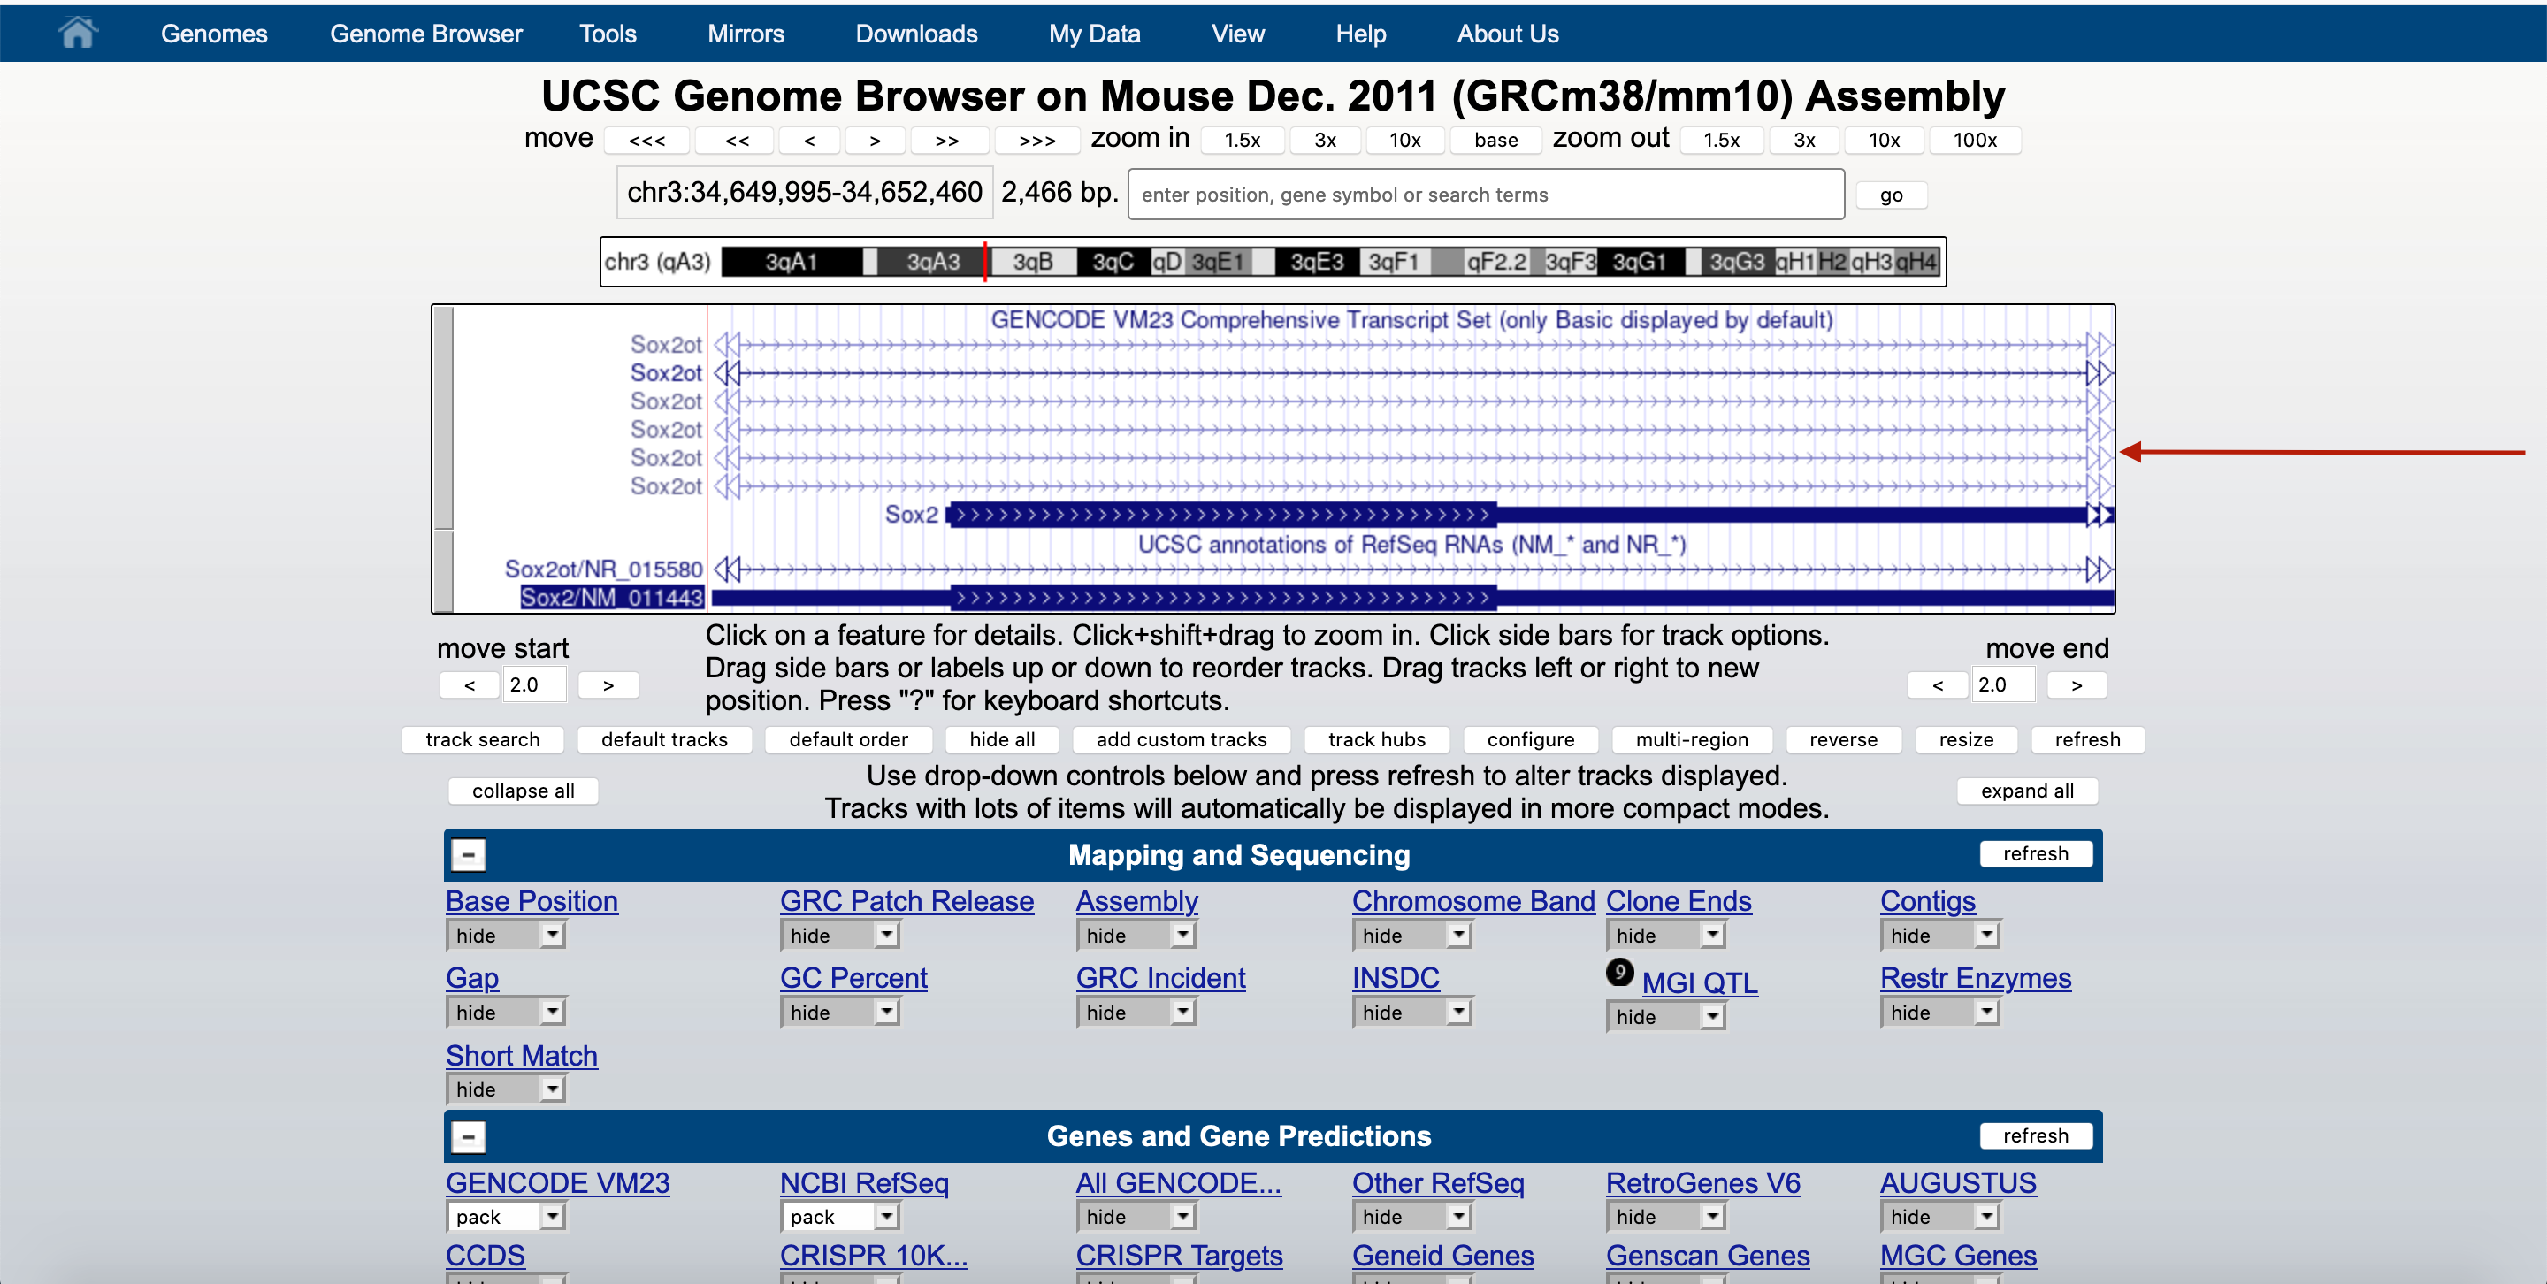Click the default order button
Screen dimensions: 2547x1284
pyautogui.click(x=847, y=739)
